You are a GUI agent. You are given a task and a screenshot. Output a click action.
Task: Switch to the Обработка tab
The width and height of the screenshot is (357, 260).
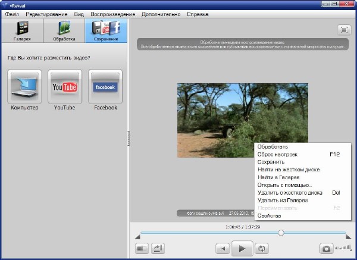[64, 30]
